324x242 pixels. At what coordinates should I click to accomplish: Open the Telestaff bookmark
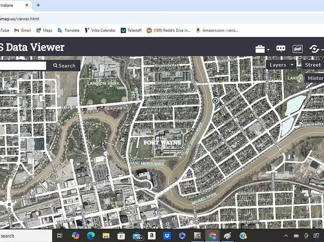coord(131,30)
